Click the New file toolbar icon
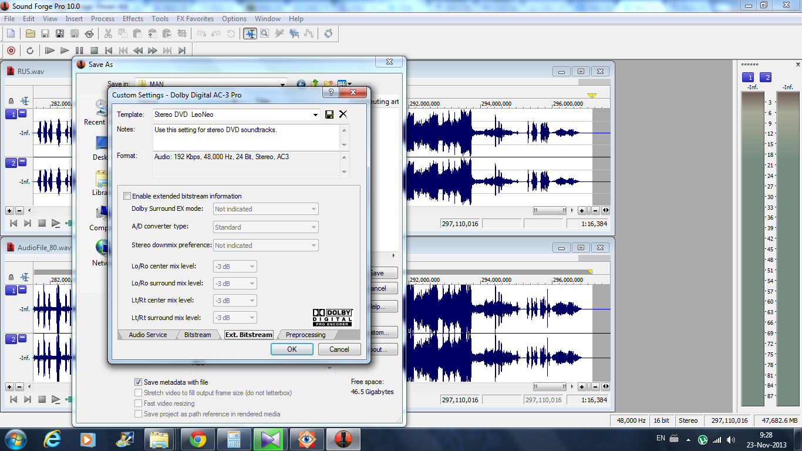The width and height of the screenshot is (802, 451). click(x=11, y=33)
